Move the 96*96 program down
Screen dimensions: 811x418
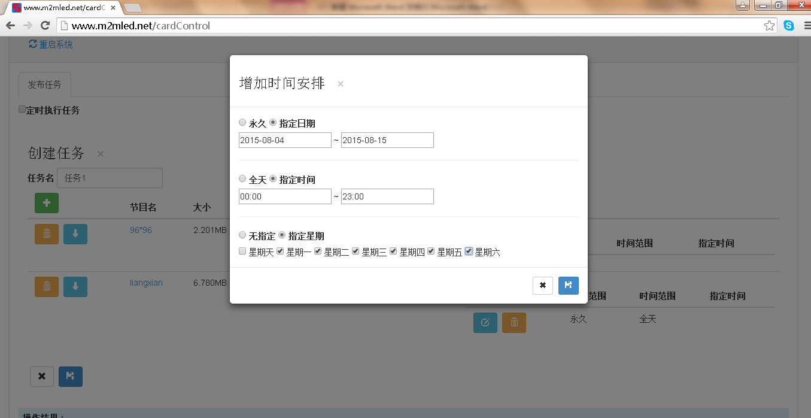(x=75, y=234)
